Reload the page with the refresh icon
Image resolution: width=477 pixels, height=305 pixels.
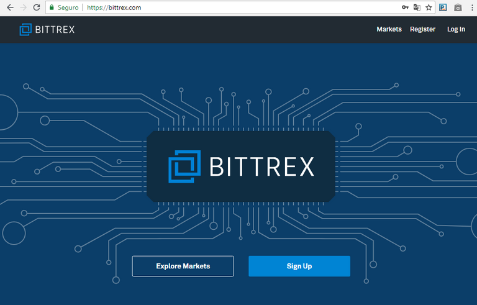[x=37, y=7]
